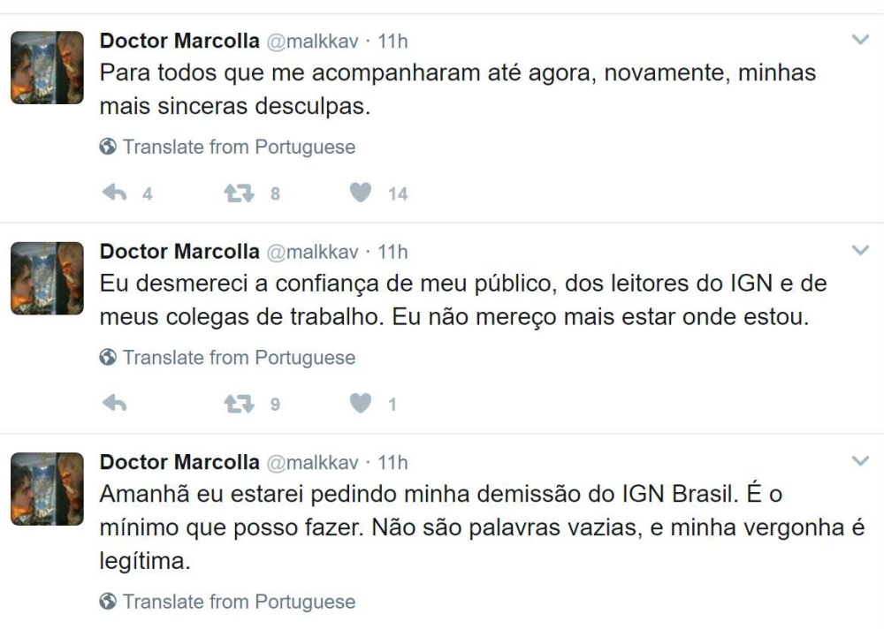Reply to the 'Eu desmereci a confiança' tweet

click(114, 404)
